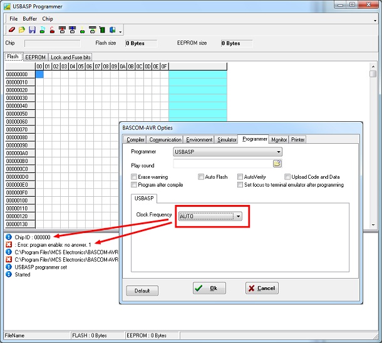
Task: Open the Environment options tab
Action: tap(199, 140)
